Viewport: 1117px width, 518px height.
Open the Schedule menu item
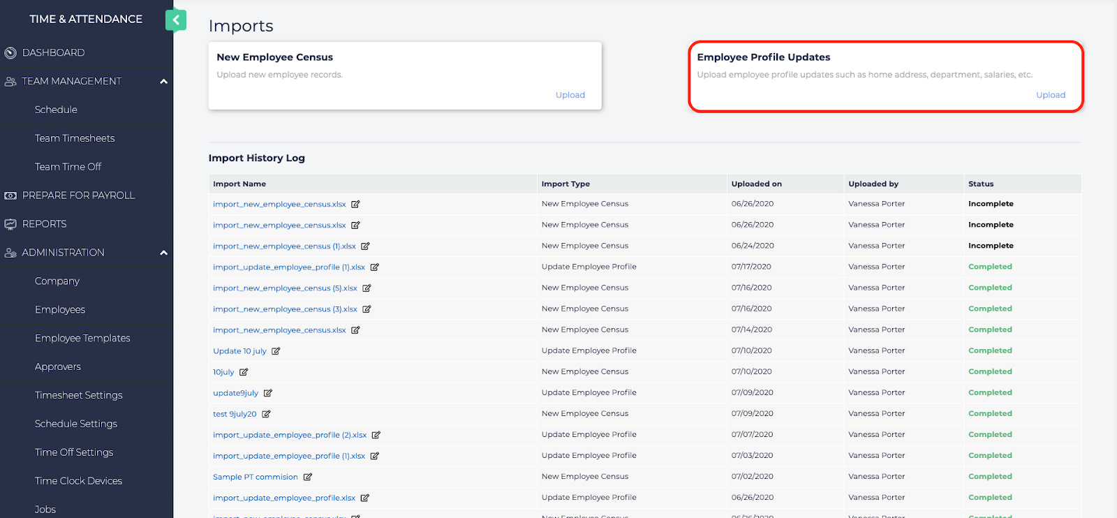[56, 110]
